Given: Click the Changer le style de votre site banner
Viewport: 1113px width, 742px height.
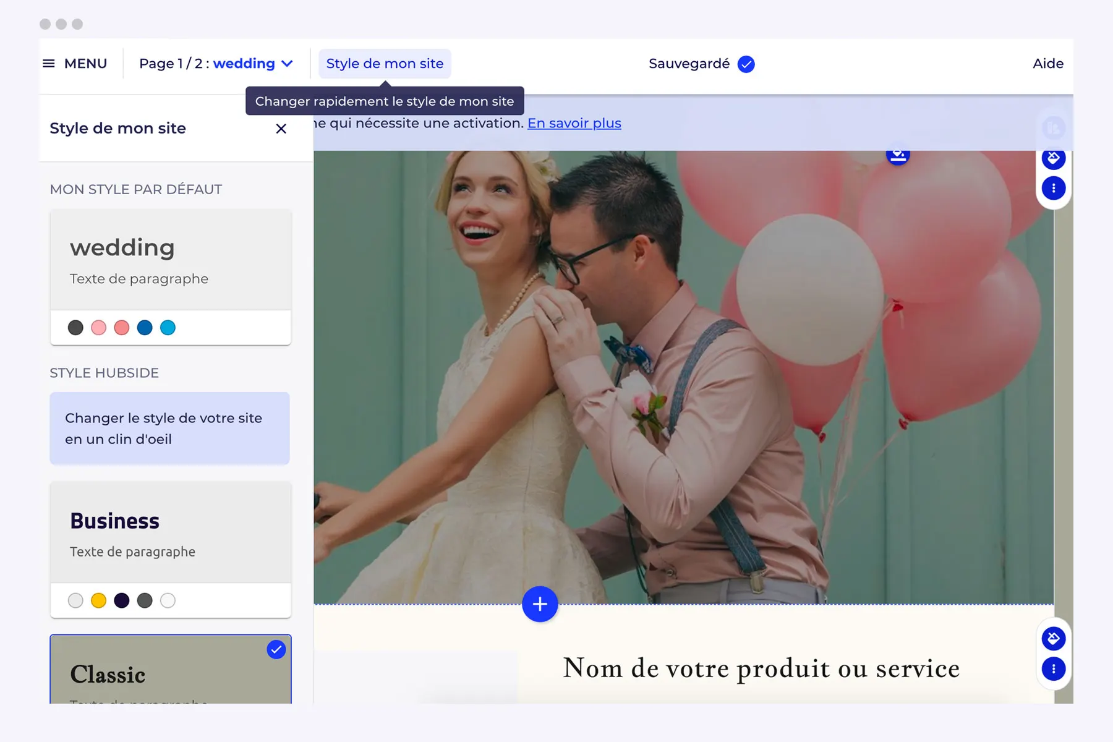Looking at the screenshot, I should [x=170, y=429].
